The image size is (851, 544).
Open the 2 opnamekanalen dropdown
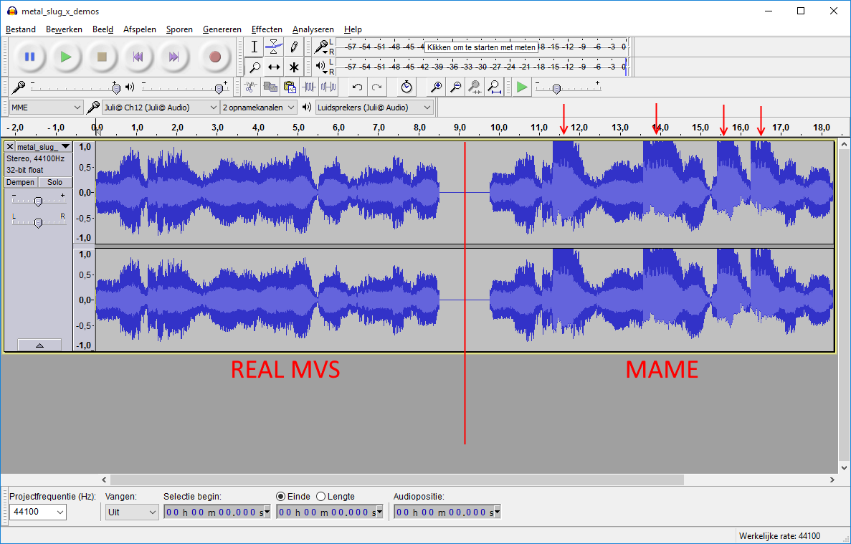(258, 108)
